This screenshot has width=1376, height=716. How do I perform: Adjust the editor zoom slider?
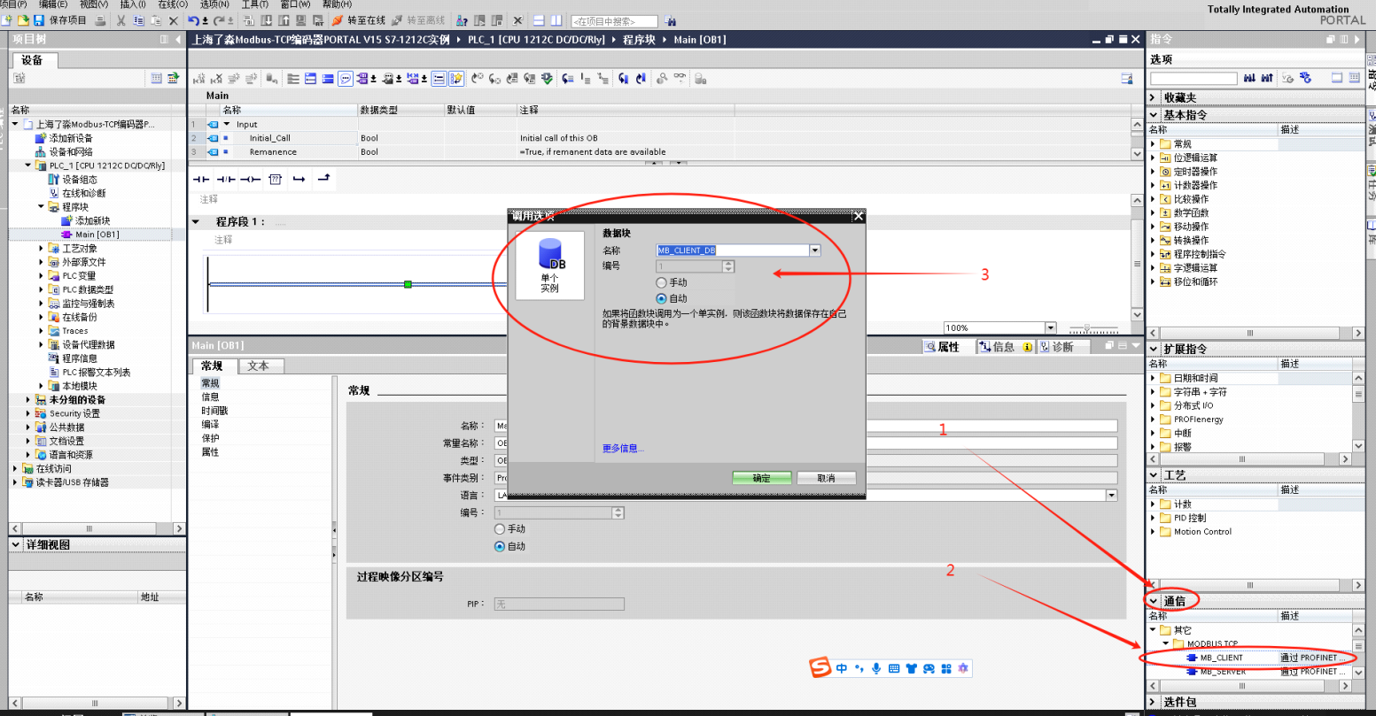(1086, 328)
